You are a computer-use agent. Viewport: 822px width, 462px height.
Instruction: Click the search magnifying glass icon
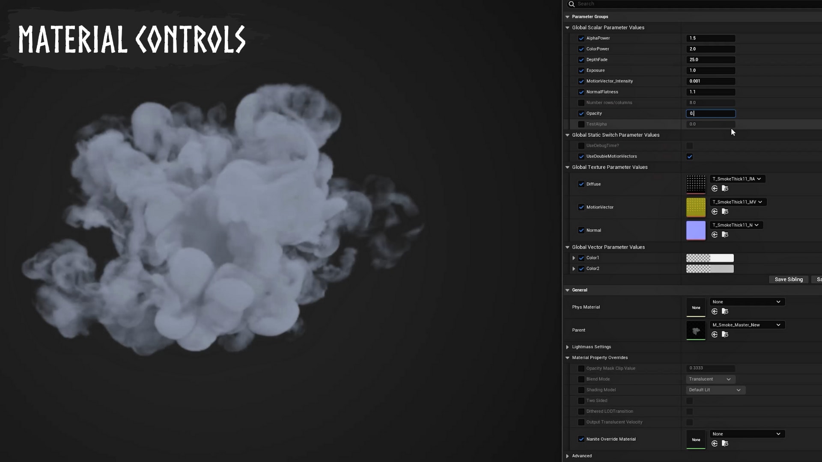pyautogui.click(x=572, y=4)
